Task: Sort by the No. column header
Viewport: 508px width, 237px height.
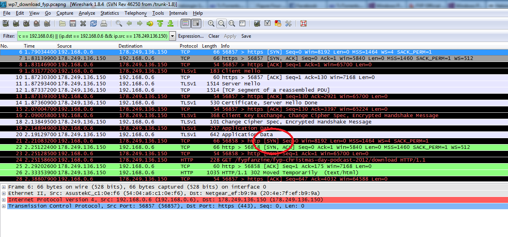Action: pos(4,46)
